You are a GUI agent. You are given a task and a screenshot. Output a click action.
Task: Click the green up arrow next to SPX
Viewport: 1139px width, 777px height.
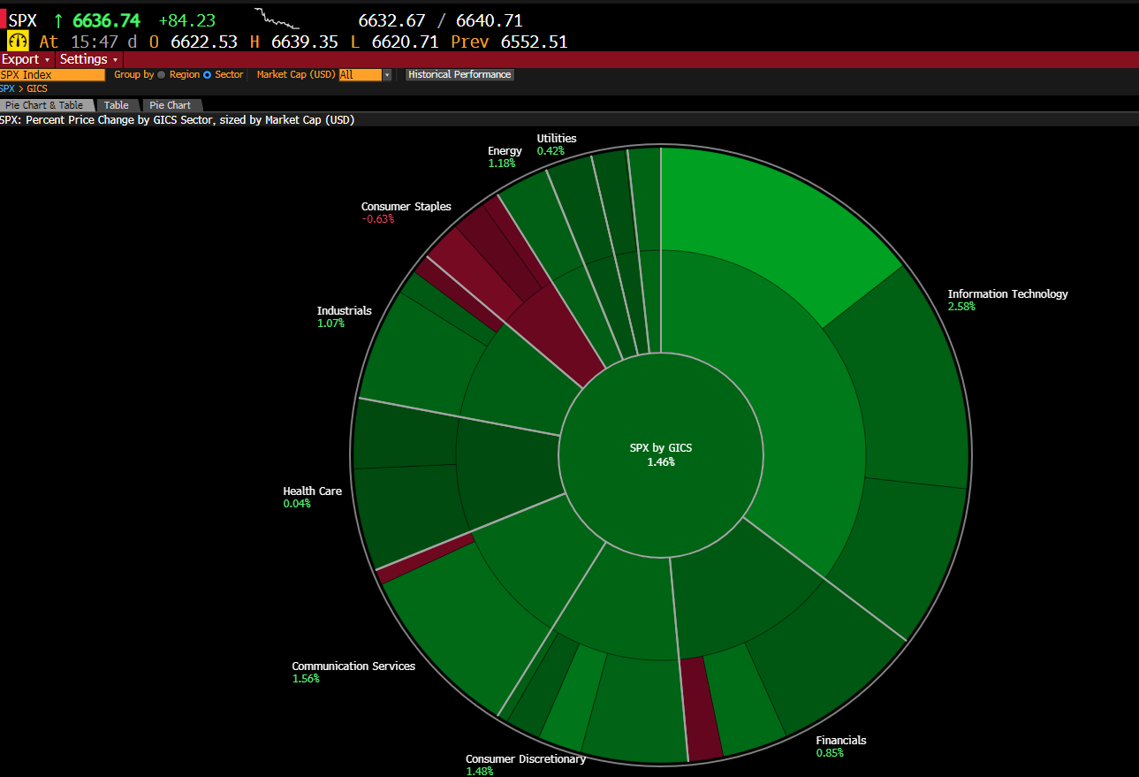(x=58, y=19)
